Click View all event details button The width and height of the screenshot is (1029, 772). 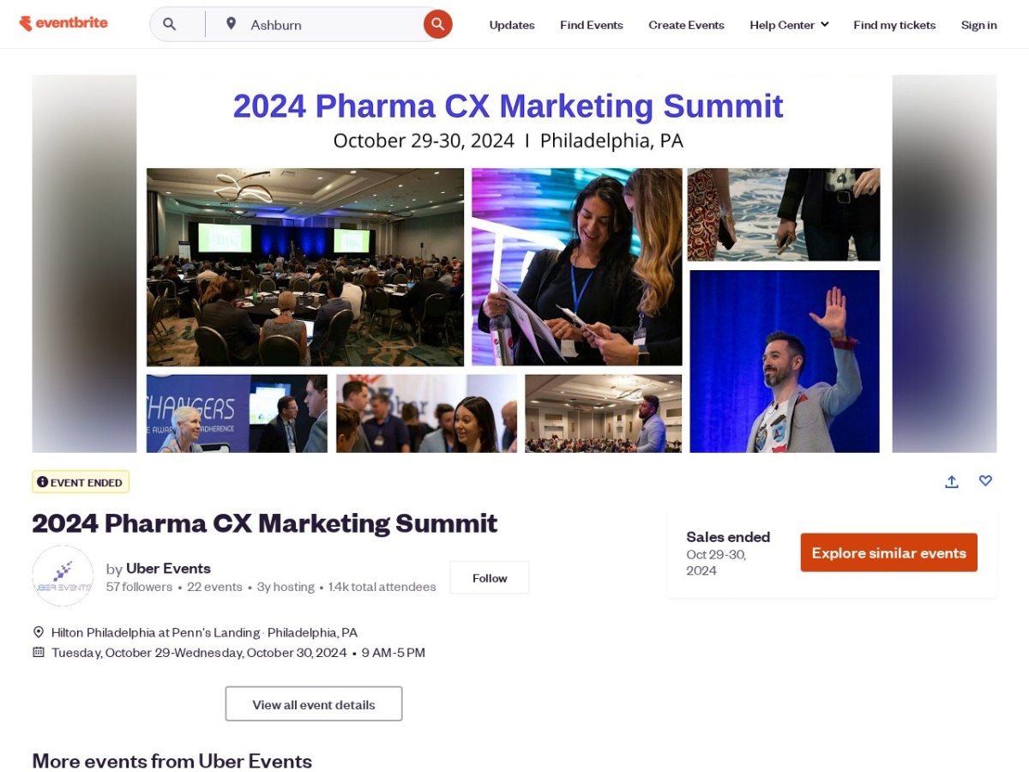(314, 704)
